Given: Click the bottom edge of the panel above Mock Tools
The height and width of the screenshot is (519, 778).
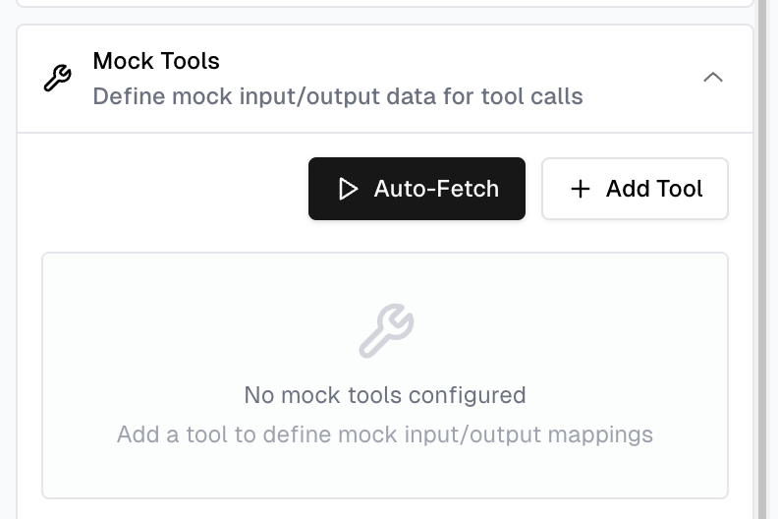Looking at the screenshot, I should (x=385, y=6).
